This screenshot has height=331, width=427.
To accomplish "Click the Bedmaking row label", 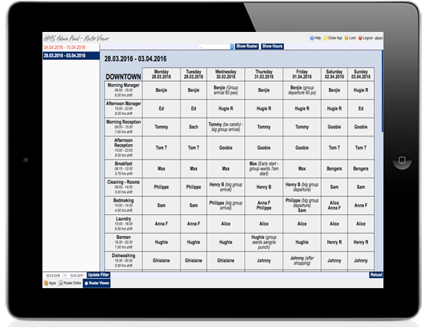I will pyautogui.click(x=124, y=205).
